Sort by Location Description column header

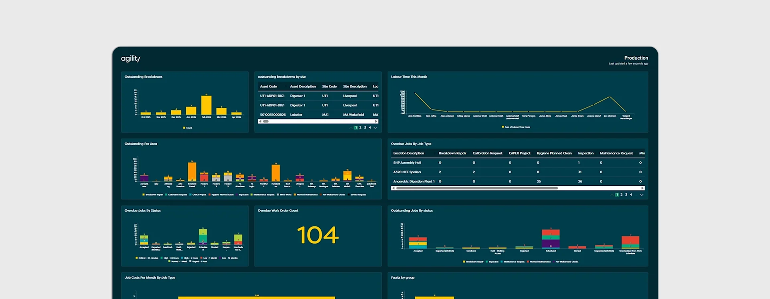point(409,153)
